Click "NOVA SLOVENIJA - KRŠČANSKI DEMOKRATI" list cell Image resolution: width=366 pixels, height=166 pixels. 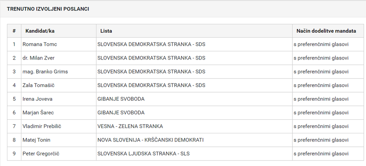click(x=150, y=140)
